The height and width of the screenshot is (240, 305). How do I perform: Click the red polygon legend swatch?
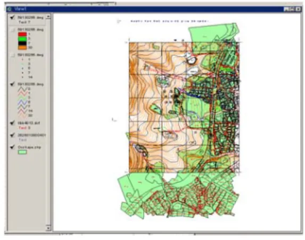(22, 34)
